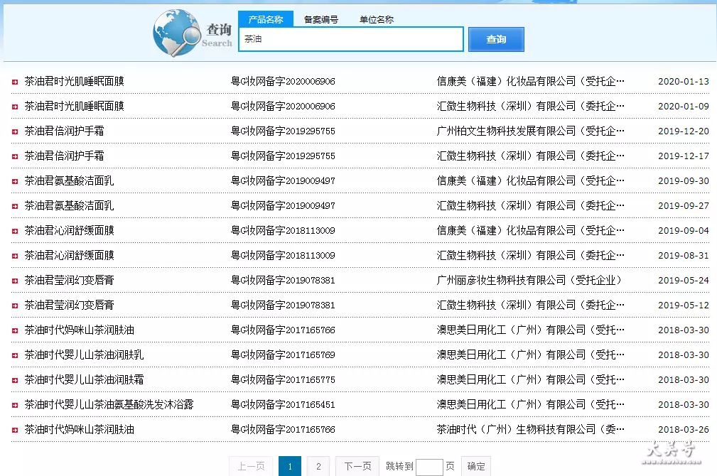Open 茶油君氨基酸洁面乳 dated 2019-09-30
This screenshot has height=476, width=717.
coord(69,180)
